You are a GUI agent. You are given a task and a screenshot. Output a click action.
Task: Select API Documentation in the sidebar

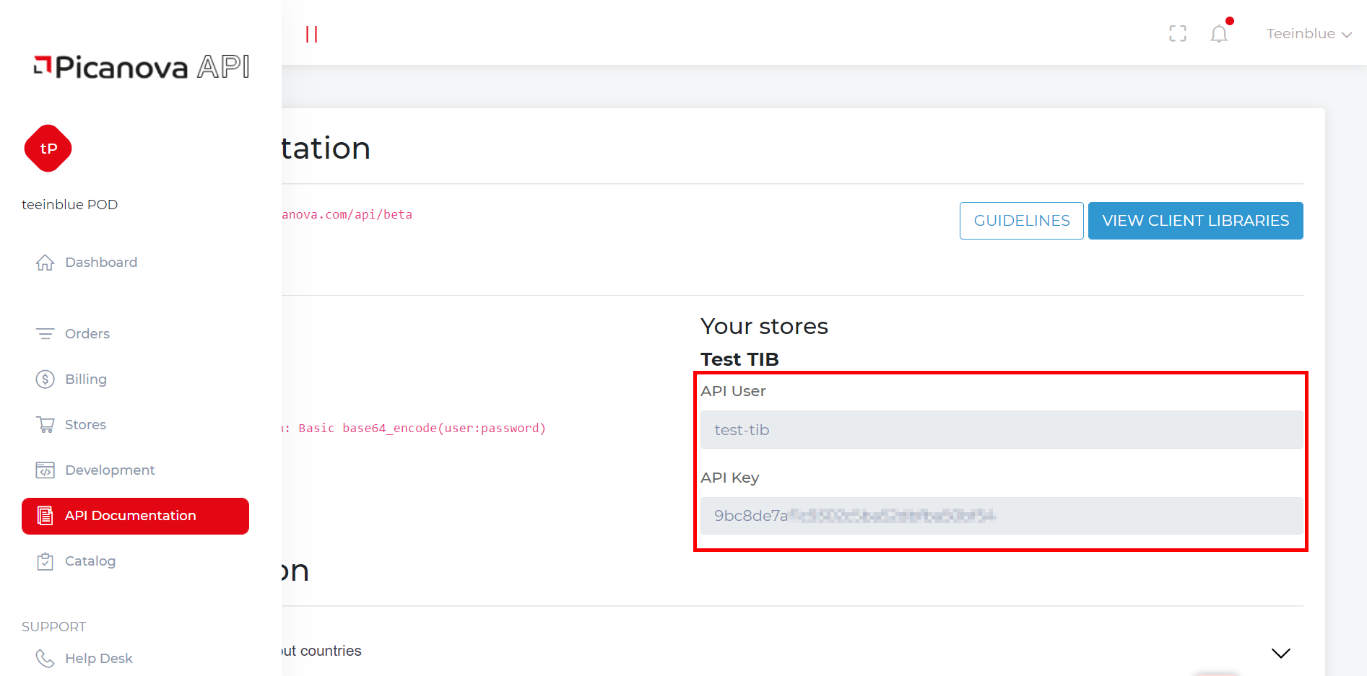(135, 516)
